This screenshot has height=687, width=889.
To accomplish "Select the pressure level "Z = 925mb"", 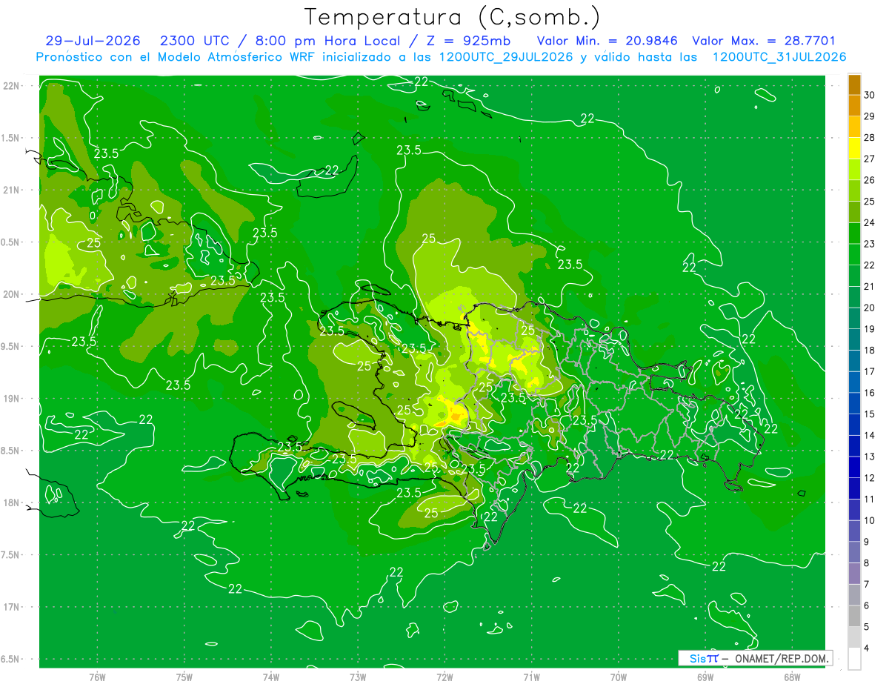I will 468,41.
